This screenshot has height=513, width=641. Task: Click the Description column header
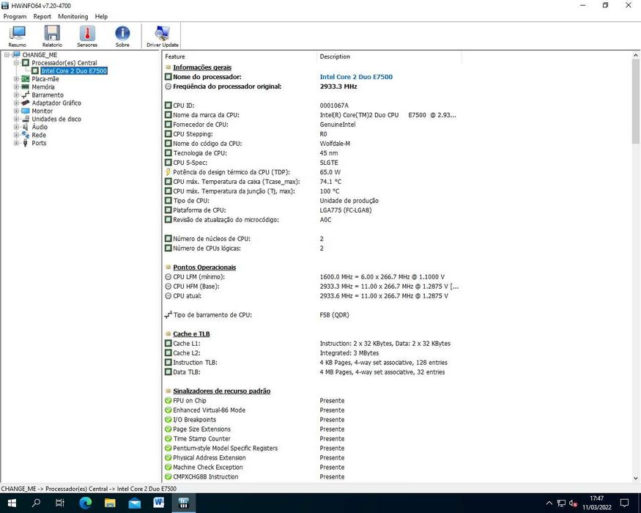(389, 56)
